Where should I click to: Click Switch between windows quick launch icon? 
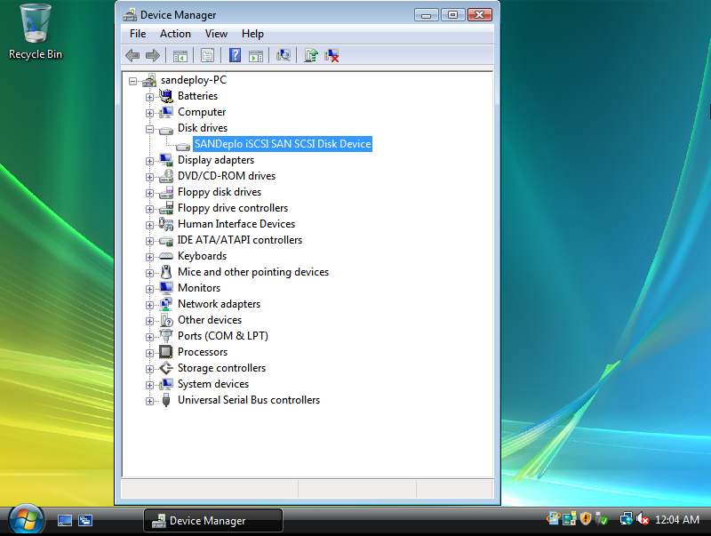(85, 521)
